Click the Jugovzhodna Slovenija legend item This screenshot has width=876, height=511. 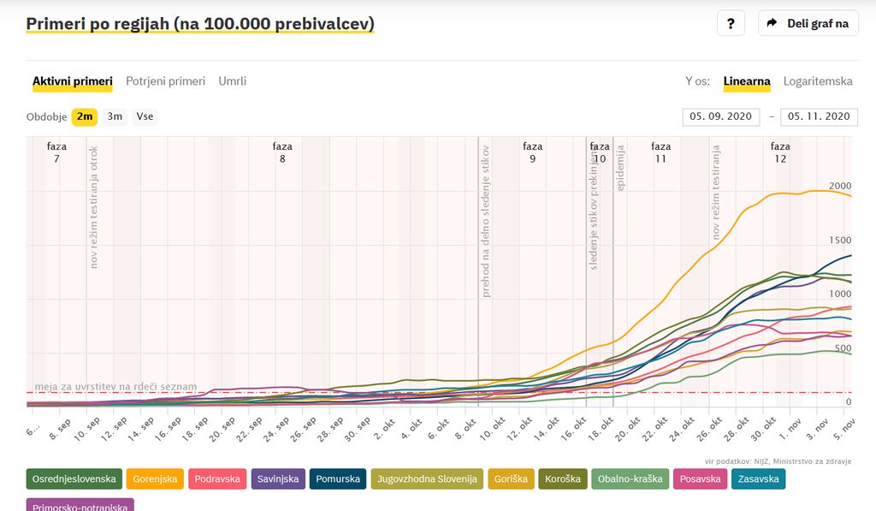(427, 479)
